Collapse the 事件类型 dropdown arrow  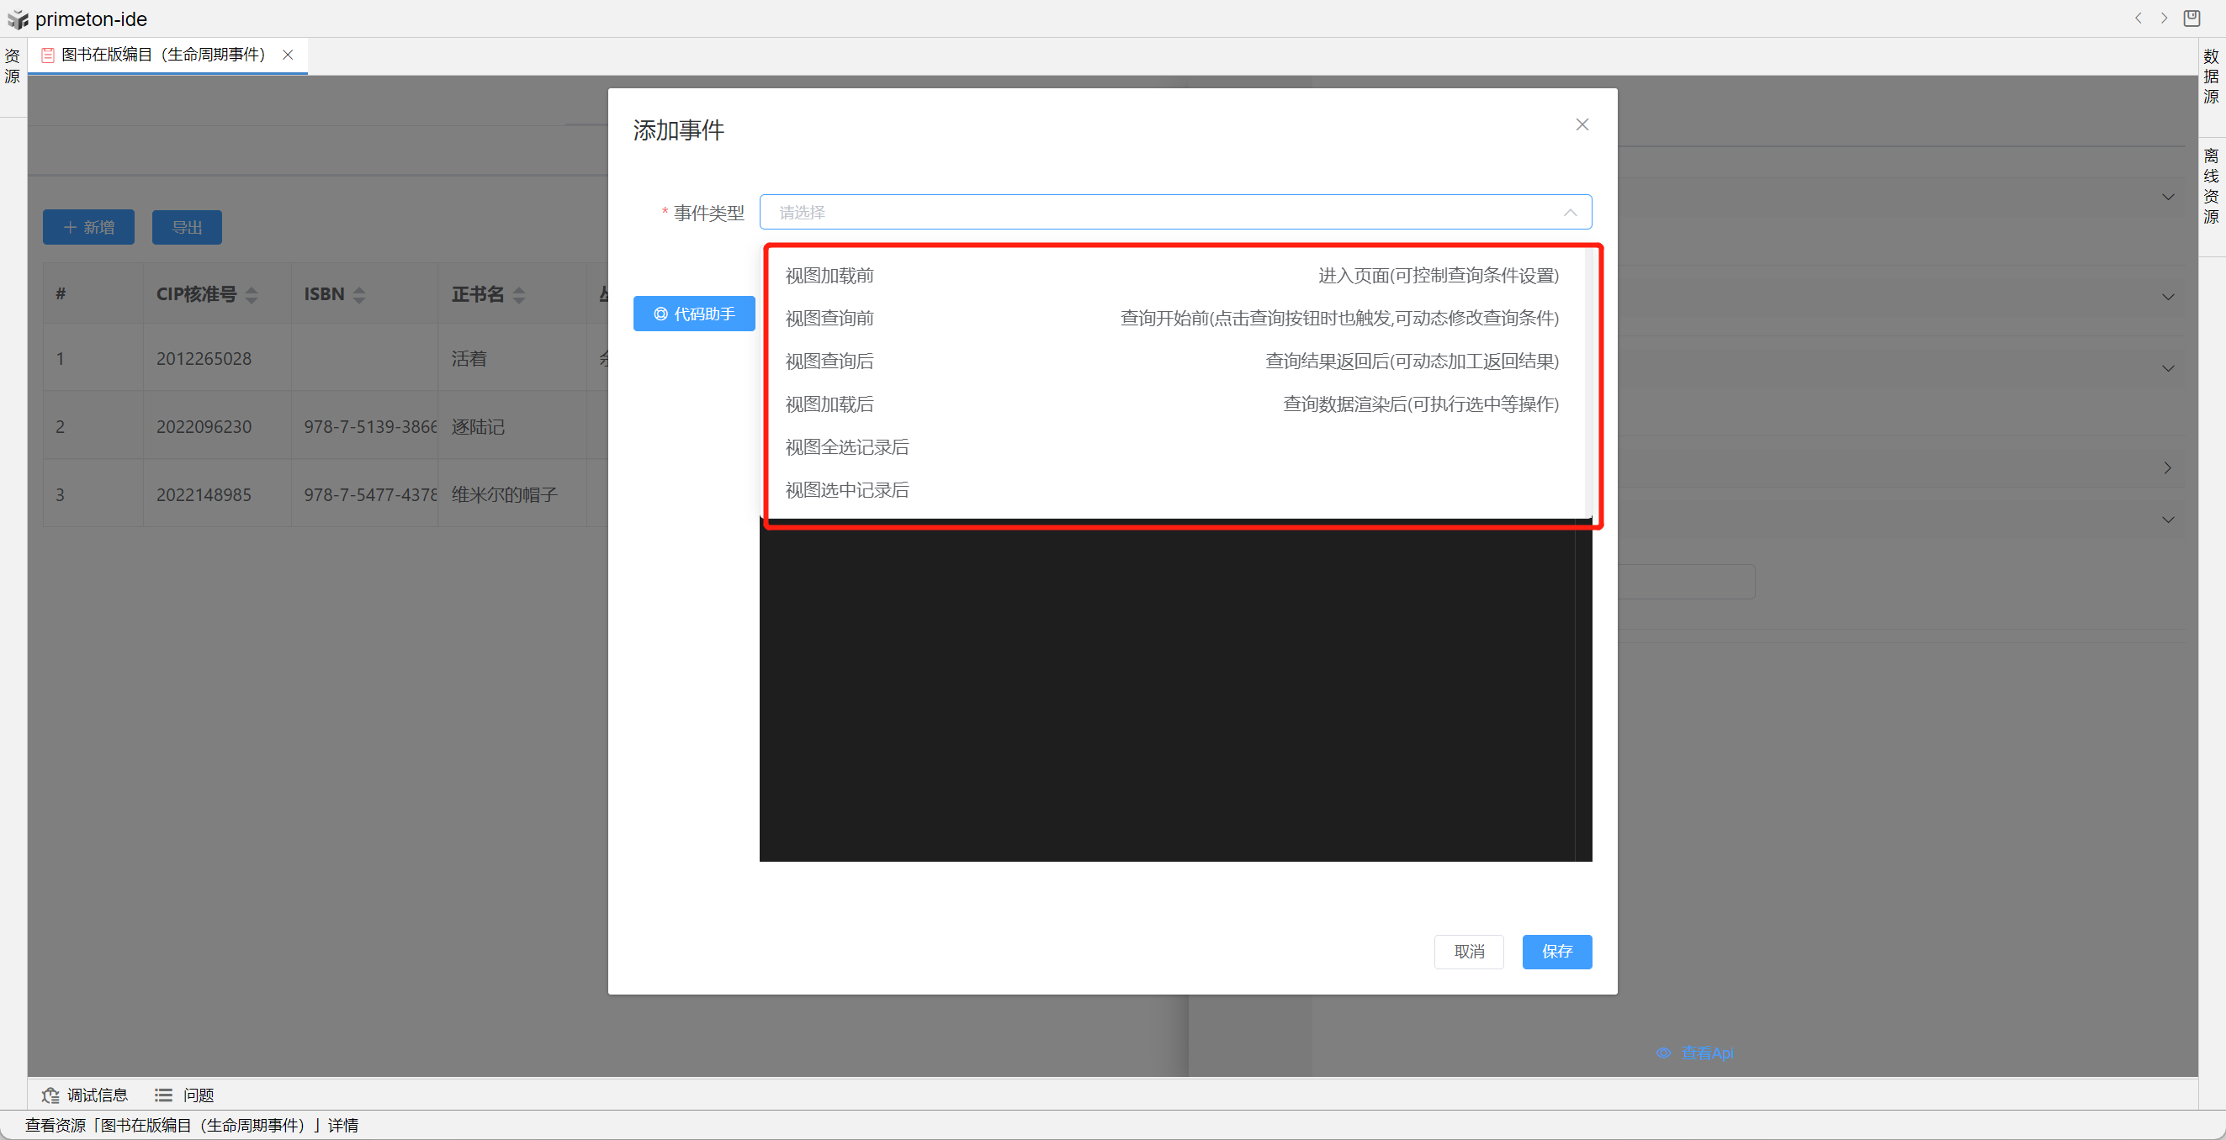click(x=1569, y=213)
